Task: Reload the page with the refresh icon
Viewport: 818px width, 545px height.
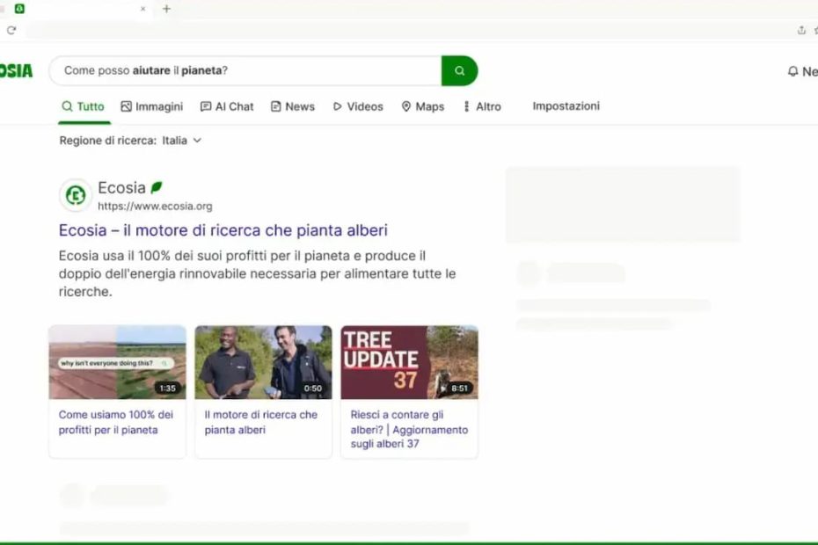Action: point(11,30)
